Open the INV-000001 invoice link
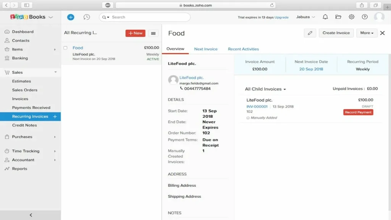This screenshot has height=220, width=391. tap(257, 107)
